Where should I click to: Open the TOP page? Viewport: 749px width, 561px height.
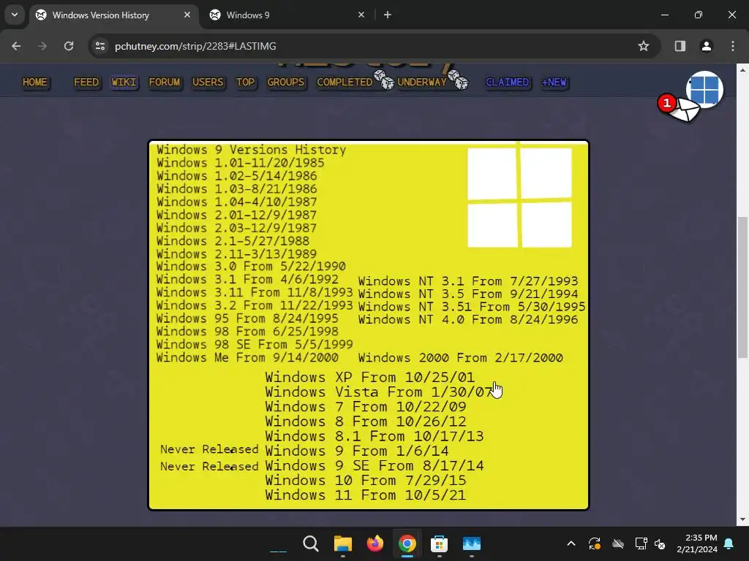(x=246, y=83)
